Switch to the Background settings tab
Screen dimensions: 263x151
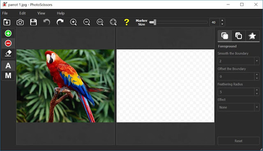pos(238,36)
